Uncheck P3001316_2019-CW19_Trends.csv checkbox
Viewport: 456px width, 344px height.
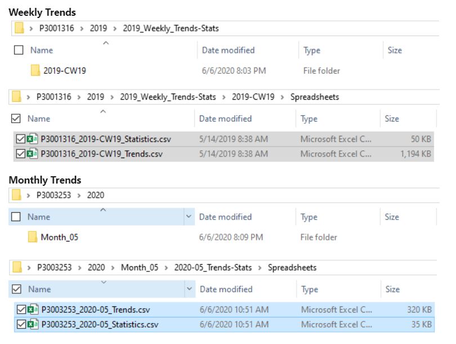click(x=20, y=154)
